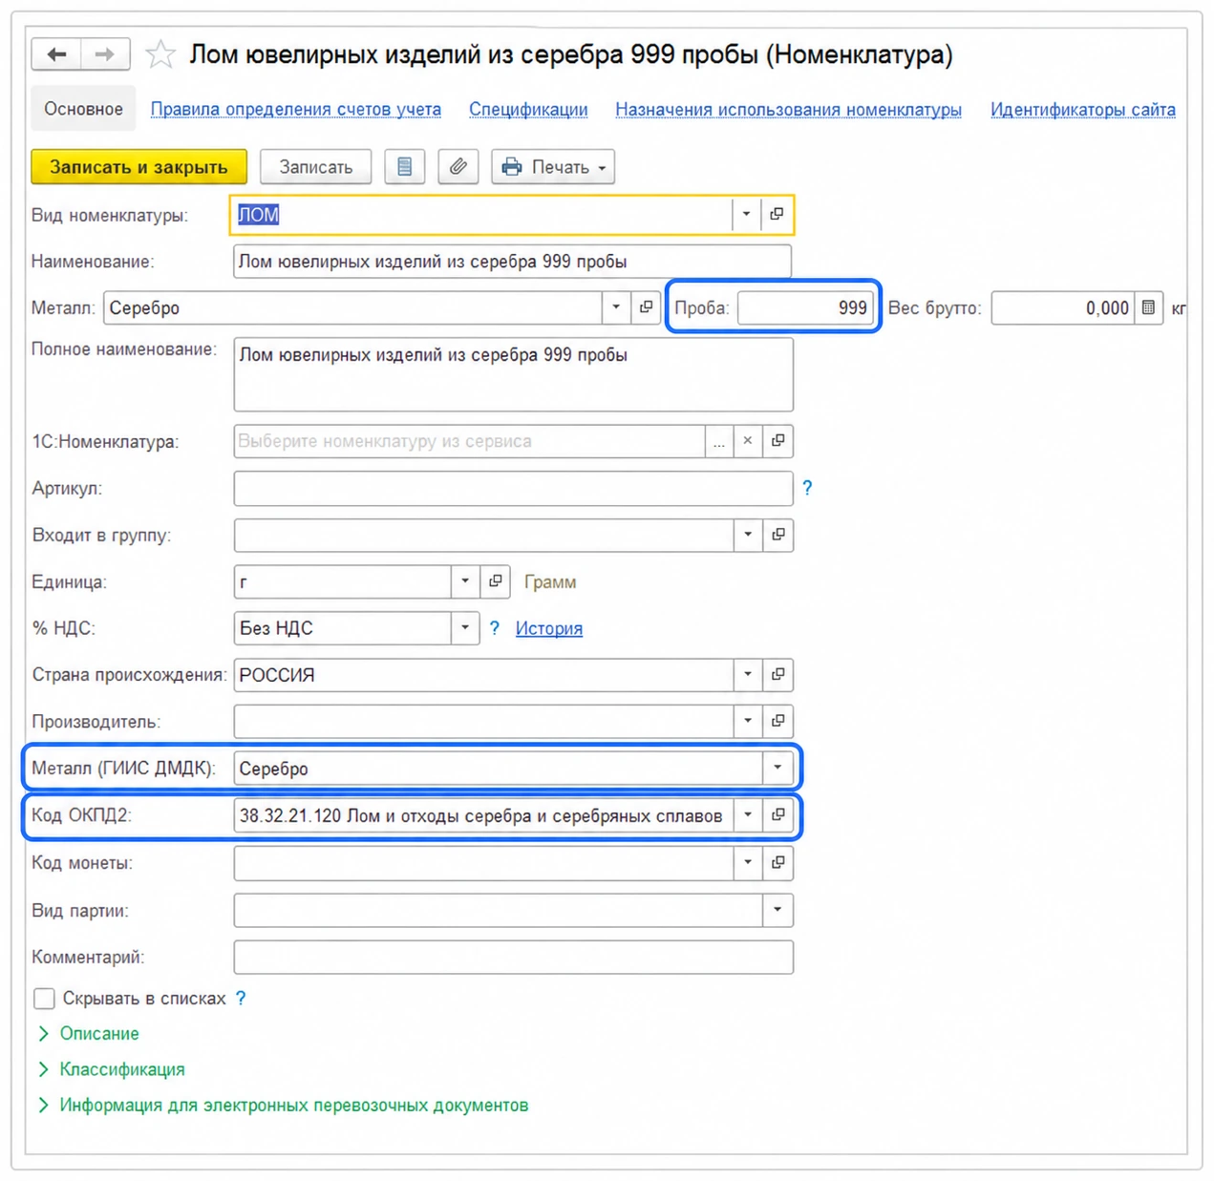This screenshot has height=1181, width=1214.
Task: Open the 1С:Номенклатура linked item icon
Action: 778,441
